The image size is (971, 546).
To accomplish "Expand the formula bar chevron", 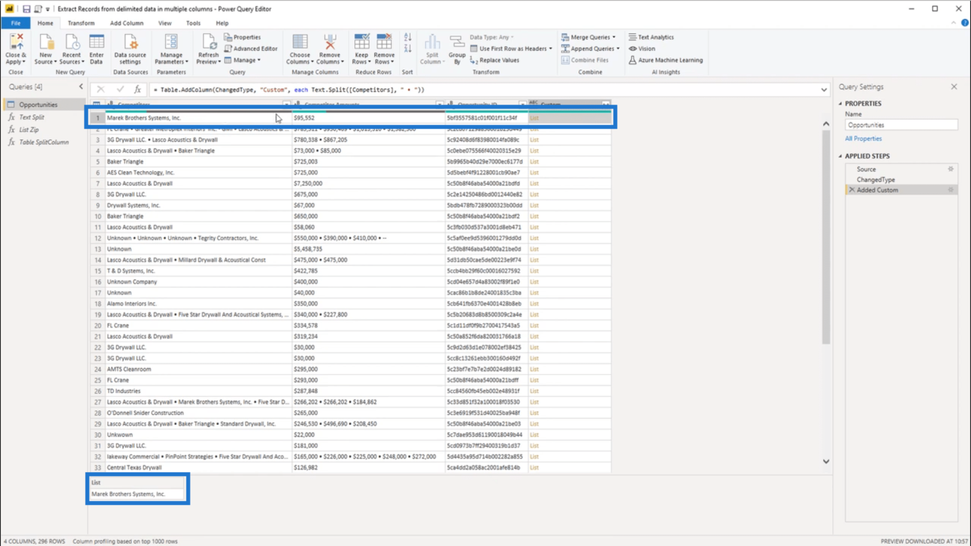I will 824,90.
